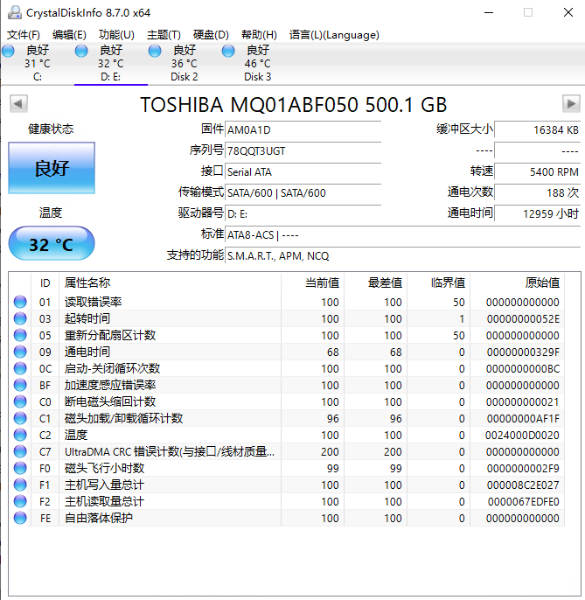Open the 硬盘(D) menu

point(211,35)
